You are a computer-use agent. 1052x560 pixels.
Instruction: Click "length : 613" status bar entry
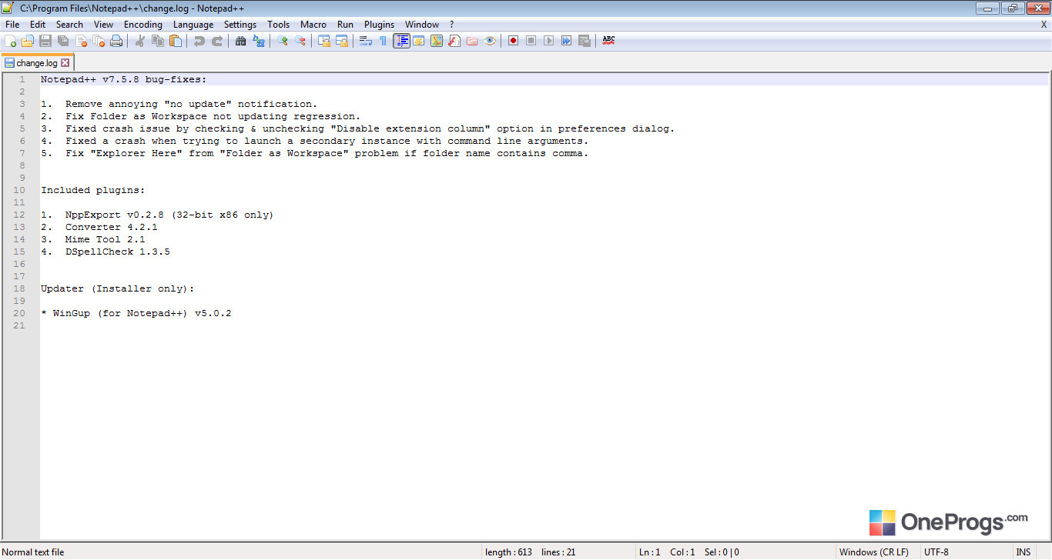(x=508, y=552)
